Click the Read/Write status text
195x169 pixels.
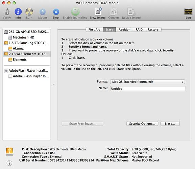click(139, 153)
